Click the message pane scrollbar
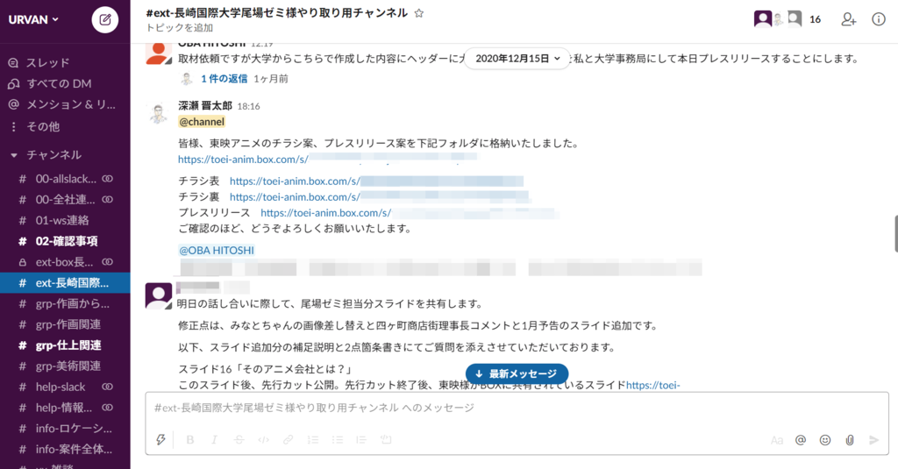 pyautogui.click(x=895, y=234)
